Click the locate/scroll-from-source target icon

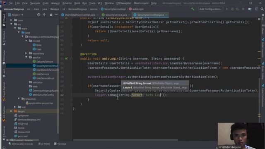[39, 15]
